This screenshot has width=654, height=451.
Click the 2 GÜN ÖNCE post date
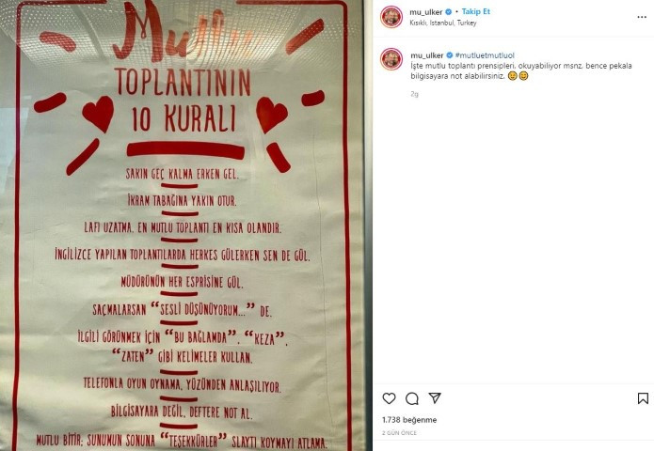coord(399,433)
